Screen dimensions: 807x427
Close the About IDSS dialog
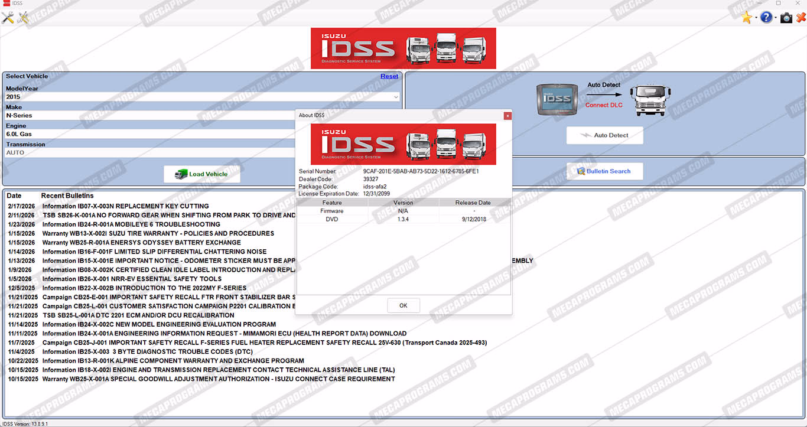pos(507,116)
